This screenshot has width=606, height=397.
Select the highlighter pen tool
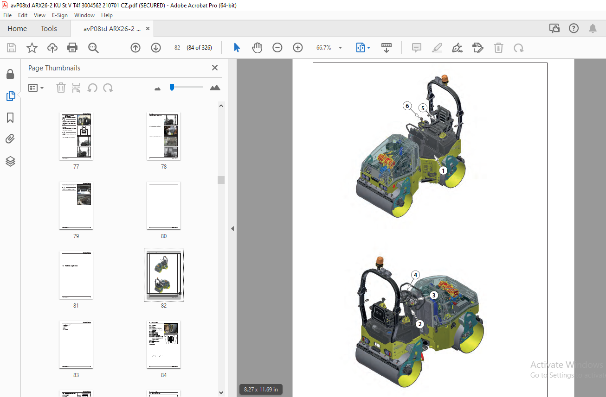437,48
